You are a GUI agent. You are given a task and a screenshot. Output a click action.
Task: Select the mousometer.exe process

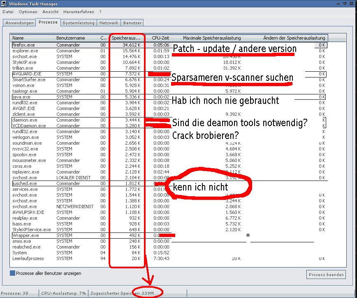[169, 160]
